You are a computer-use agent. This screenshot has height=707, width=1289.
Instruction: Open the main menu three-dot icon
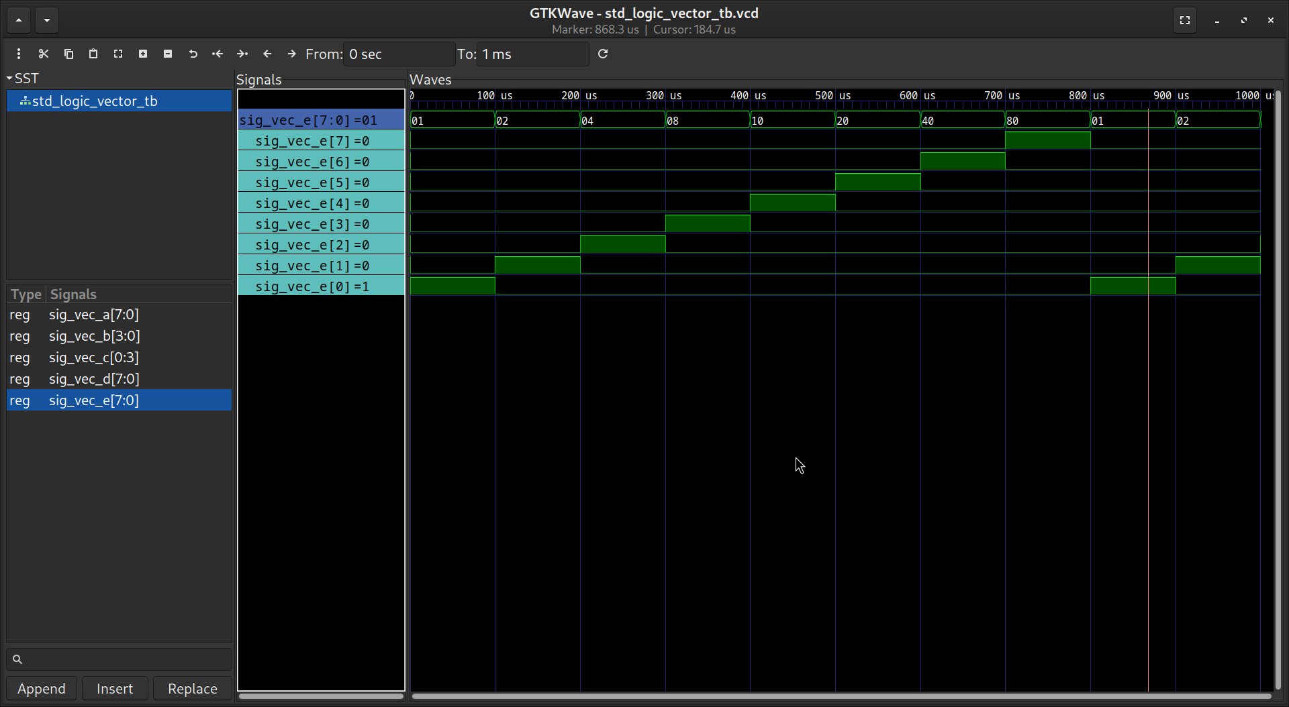click(x=19, y=54)
